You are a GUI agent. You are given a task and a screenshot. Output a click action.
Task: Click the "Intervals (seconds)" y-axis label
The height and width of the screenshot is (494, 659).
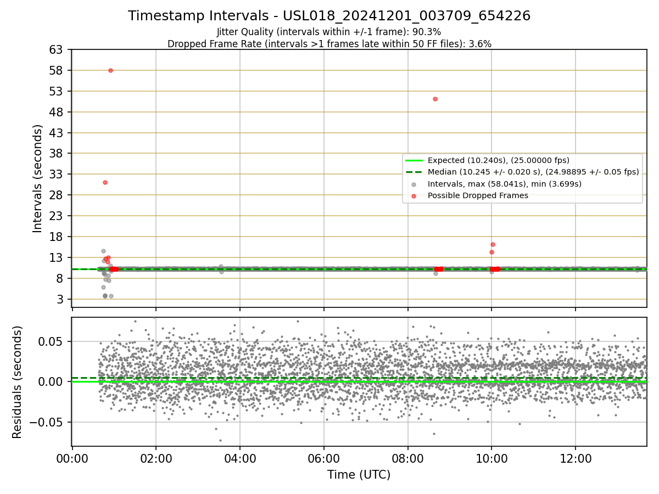(x=37, y=178)
